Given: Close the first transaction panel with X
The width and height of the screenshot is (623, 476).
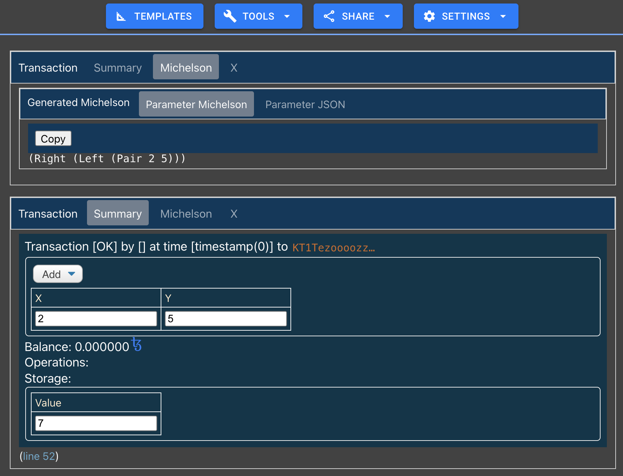Looking at the screenshot, I should [234, 67].
